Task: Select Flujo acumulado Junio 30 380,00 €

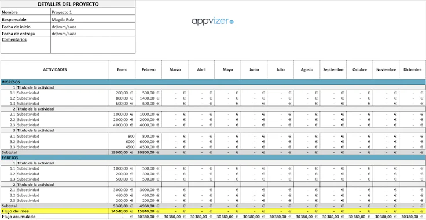Action: tap(254, 217)
